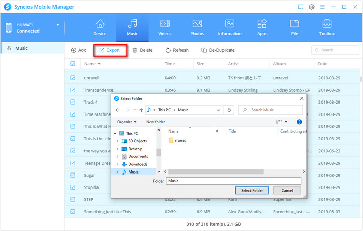363x231 pixels.
Task: Click the refresh icon in Select Folder
Action: [229, 110]
